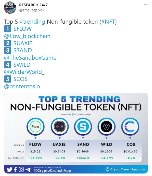Open the tweet's three-dot more menu

(x=146, y=5)
